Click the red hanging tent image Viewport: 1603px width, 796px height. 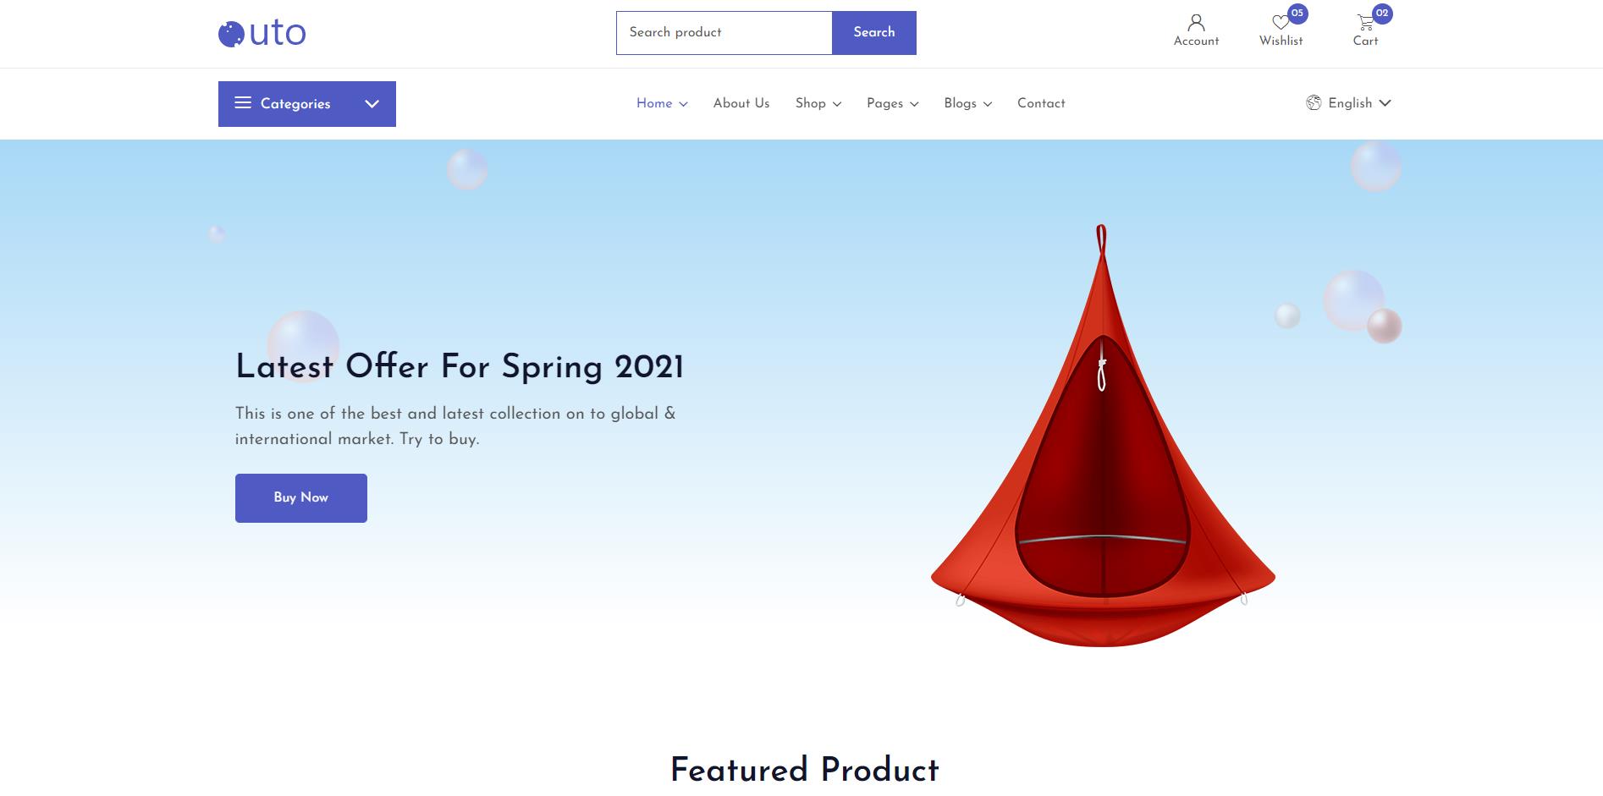pos(1102,436)
